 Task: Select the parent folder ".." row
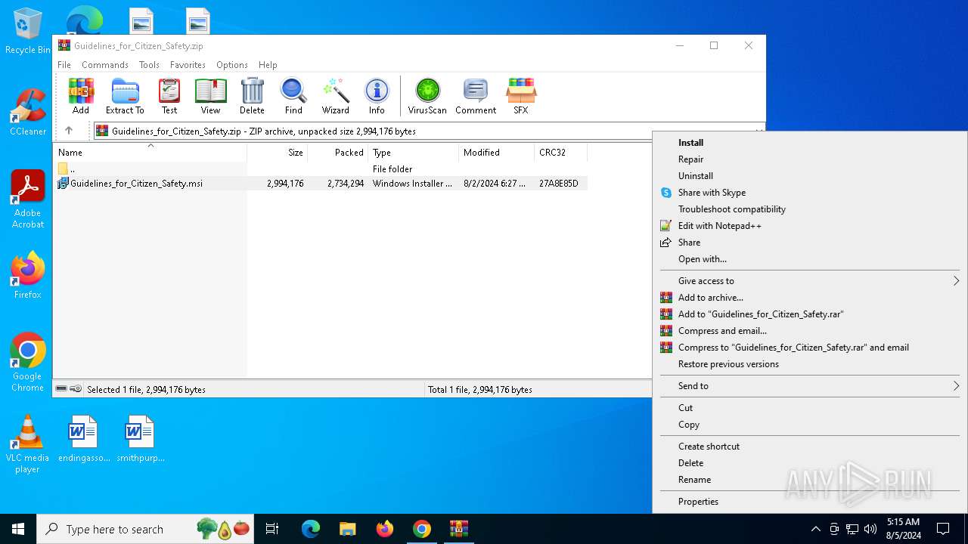coord(321,169)
